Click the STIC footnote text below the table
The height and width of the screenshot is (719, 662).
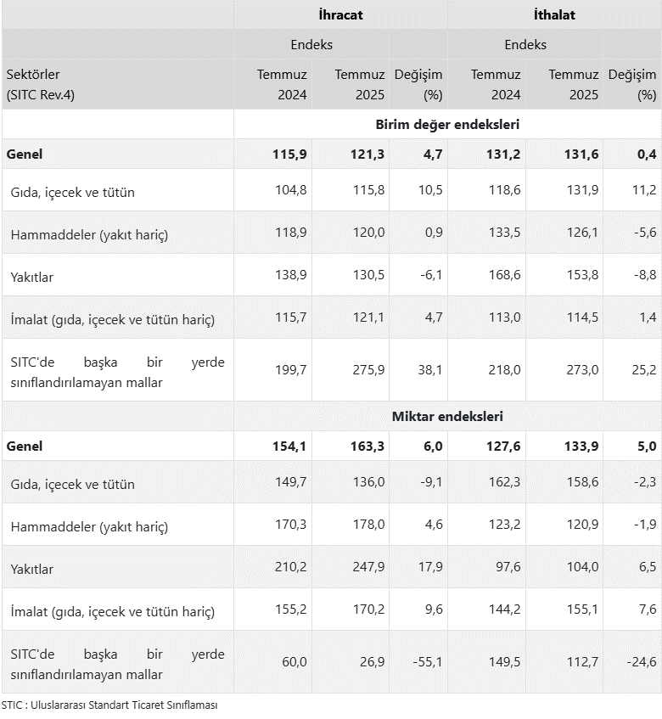point(109,705)
